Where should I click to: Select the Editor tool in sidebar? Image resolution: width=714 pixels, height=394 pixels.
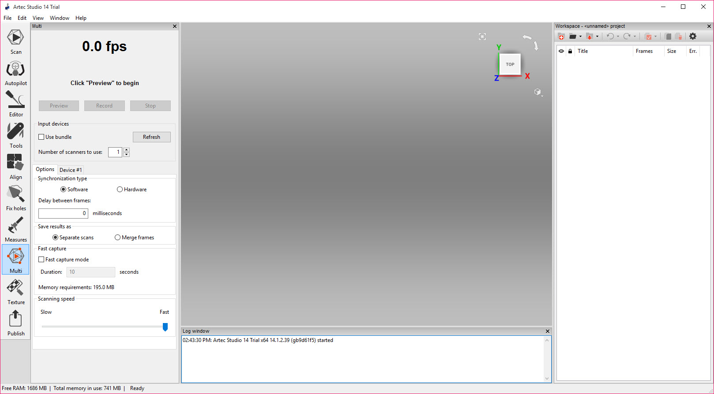coord(15,104)
